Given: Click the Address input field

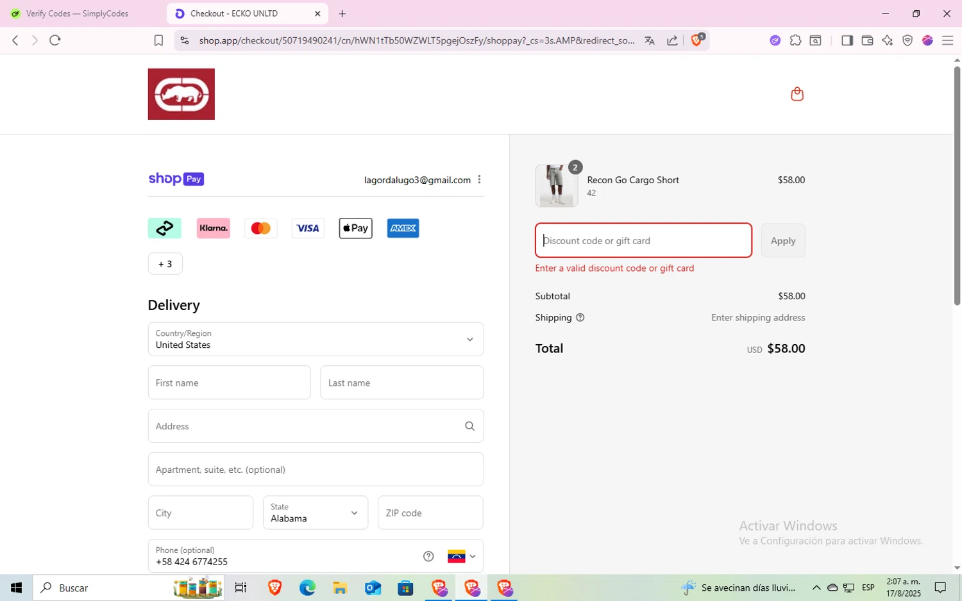Looking at the screenshot, I should coord(316,426).
